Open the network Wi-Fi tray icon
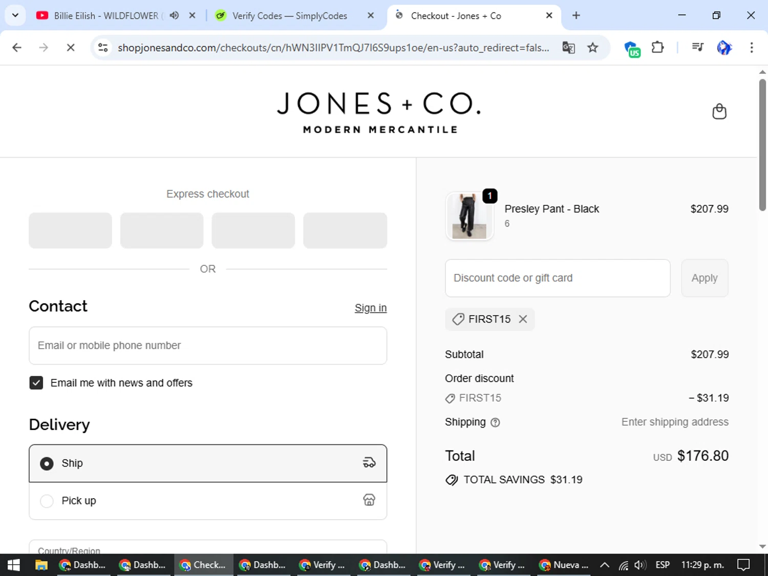Image resolution: width=768 pixels, height=576 pixels. [x=623, y=565]
